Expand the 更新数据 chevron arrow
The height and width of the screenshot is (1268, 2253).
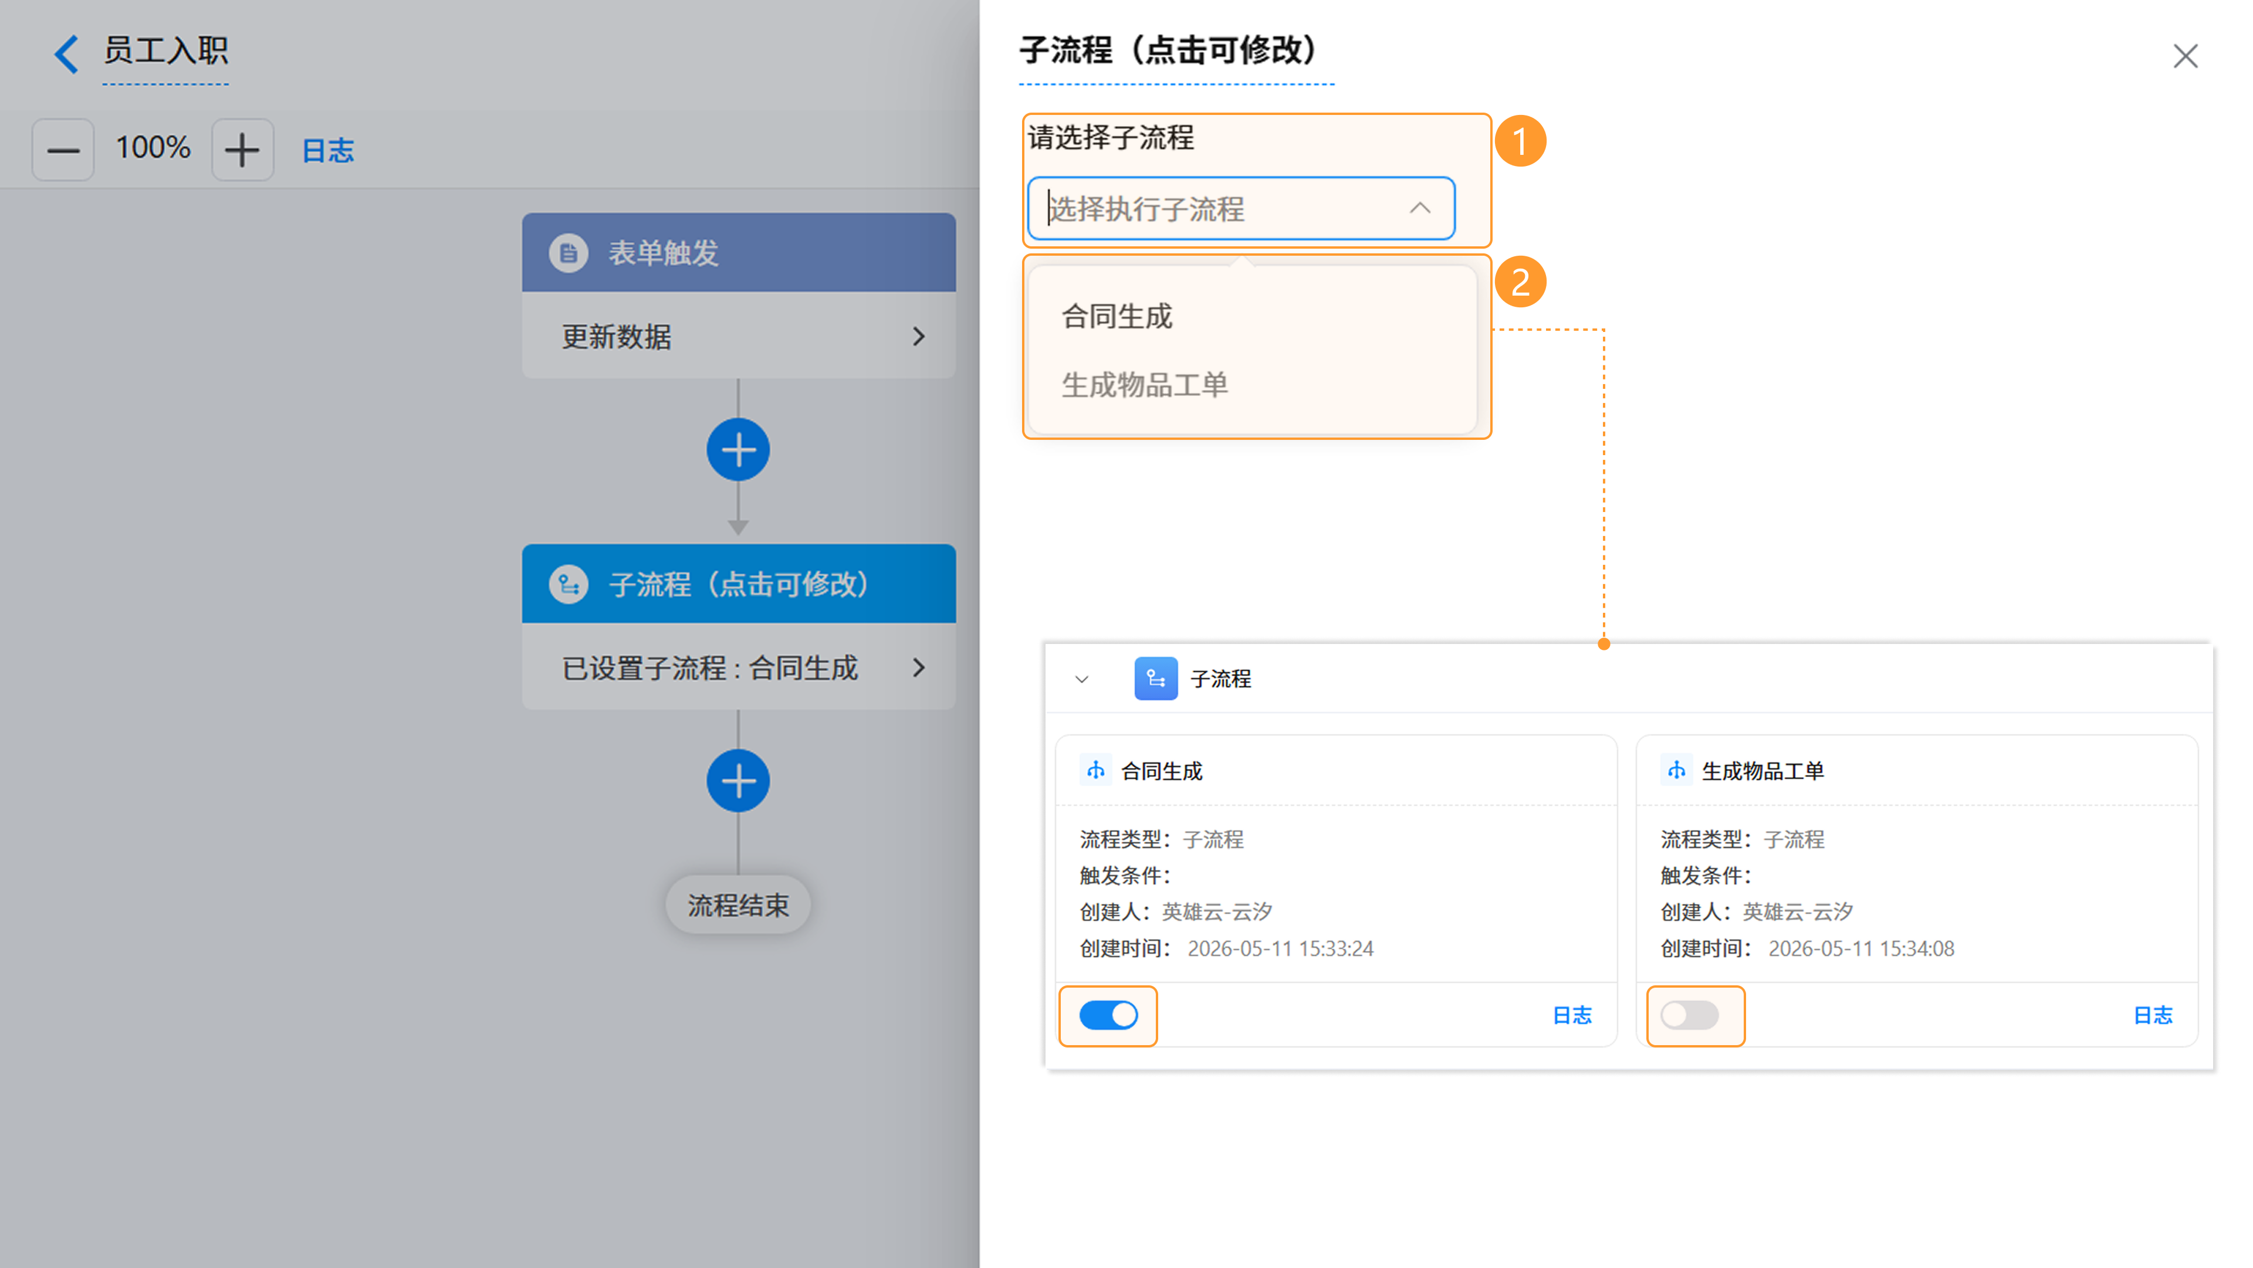918,337
